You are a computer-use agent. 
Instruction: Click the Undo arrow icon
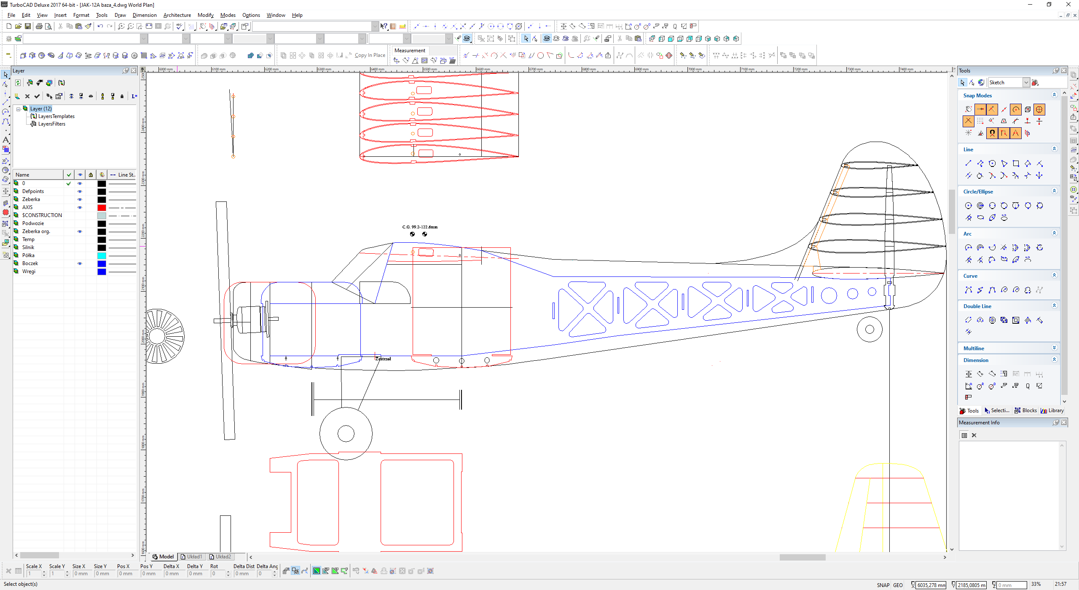click(100, 26)
